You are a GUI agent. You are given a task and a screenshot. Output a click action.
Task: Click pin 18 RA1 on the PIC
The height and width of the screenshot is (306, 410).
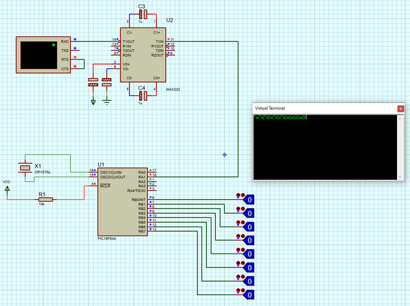pos(152,177)
